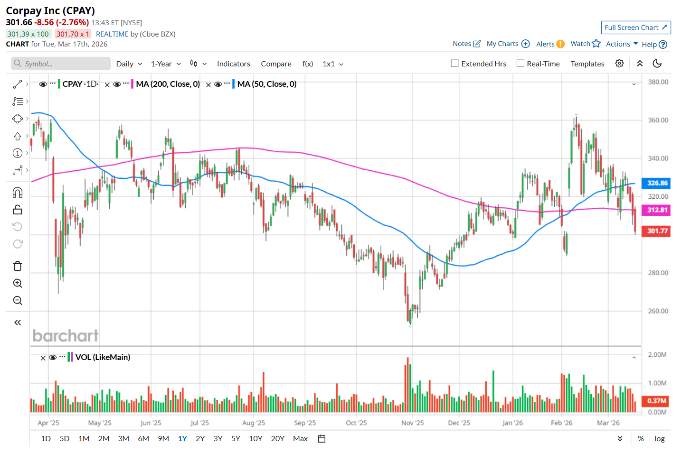
Task: Enable the Real-Time checkbox
Action: [x=520, y=64]
